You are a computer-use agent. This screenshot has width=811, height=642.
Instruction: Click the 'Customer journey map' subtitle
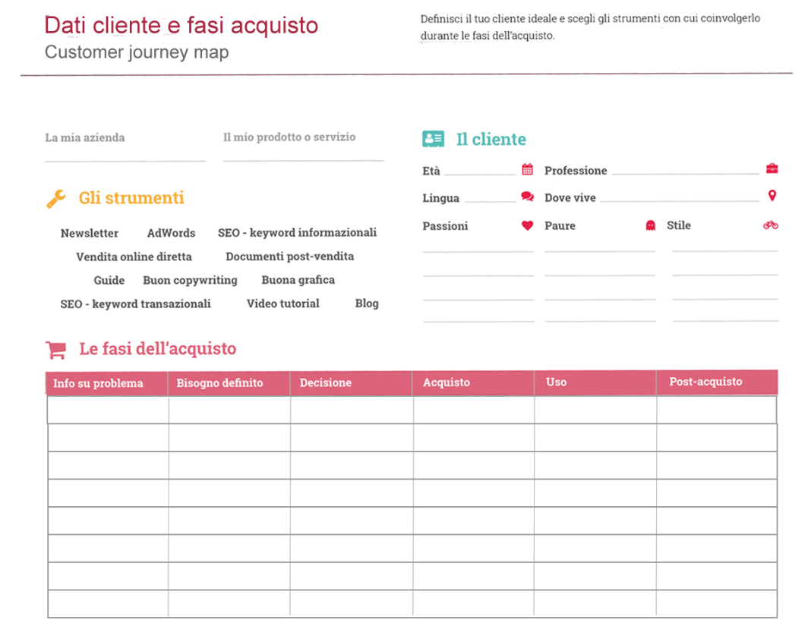pyautogui.click(x=137, y=52)
